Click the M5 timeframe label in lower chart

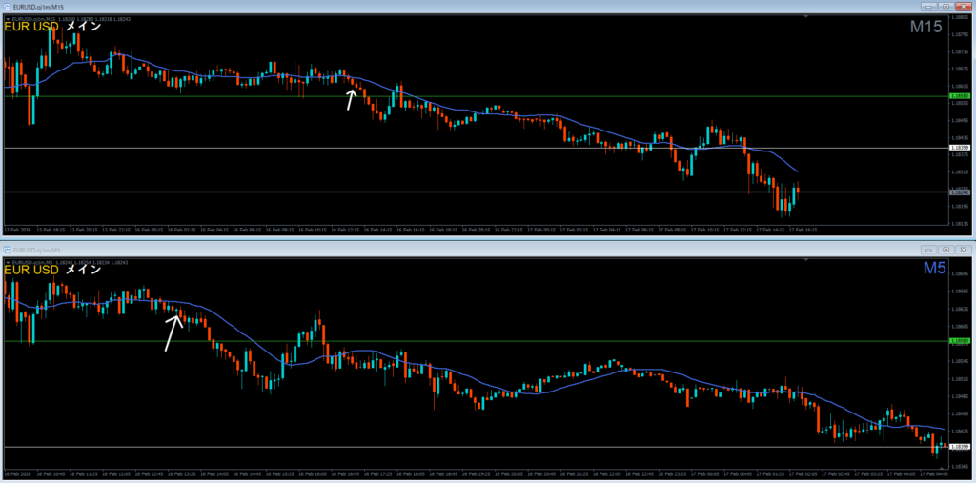(933, 270)
